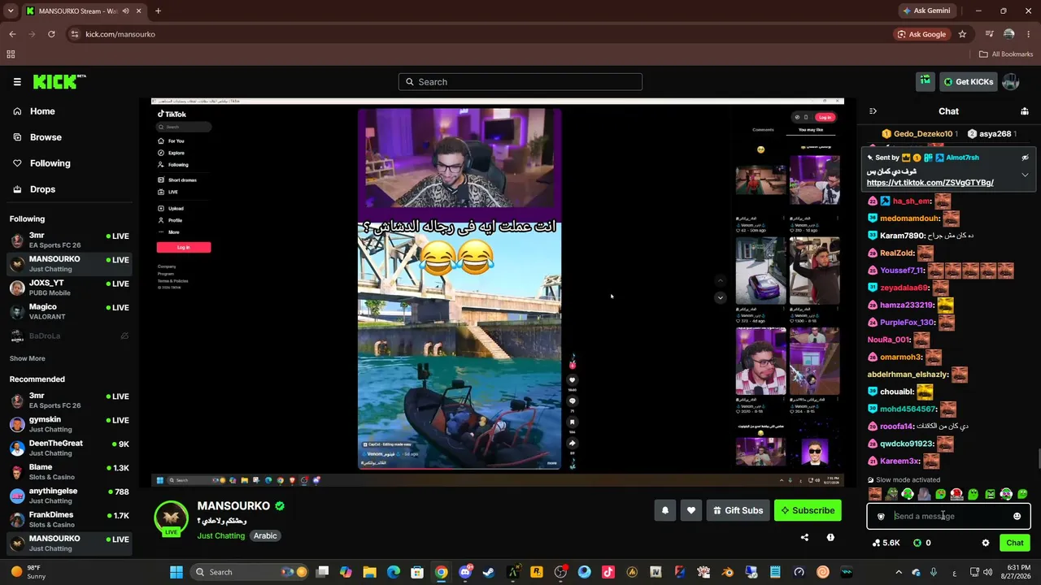
Task: Toggle stream notifications bell
Action: (664, 510)
